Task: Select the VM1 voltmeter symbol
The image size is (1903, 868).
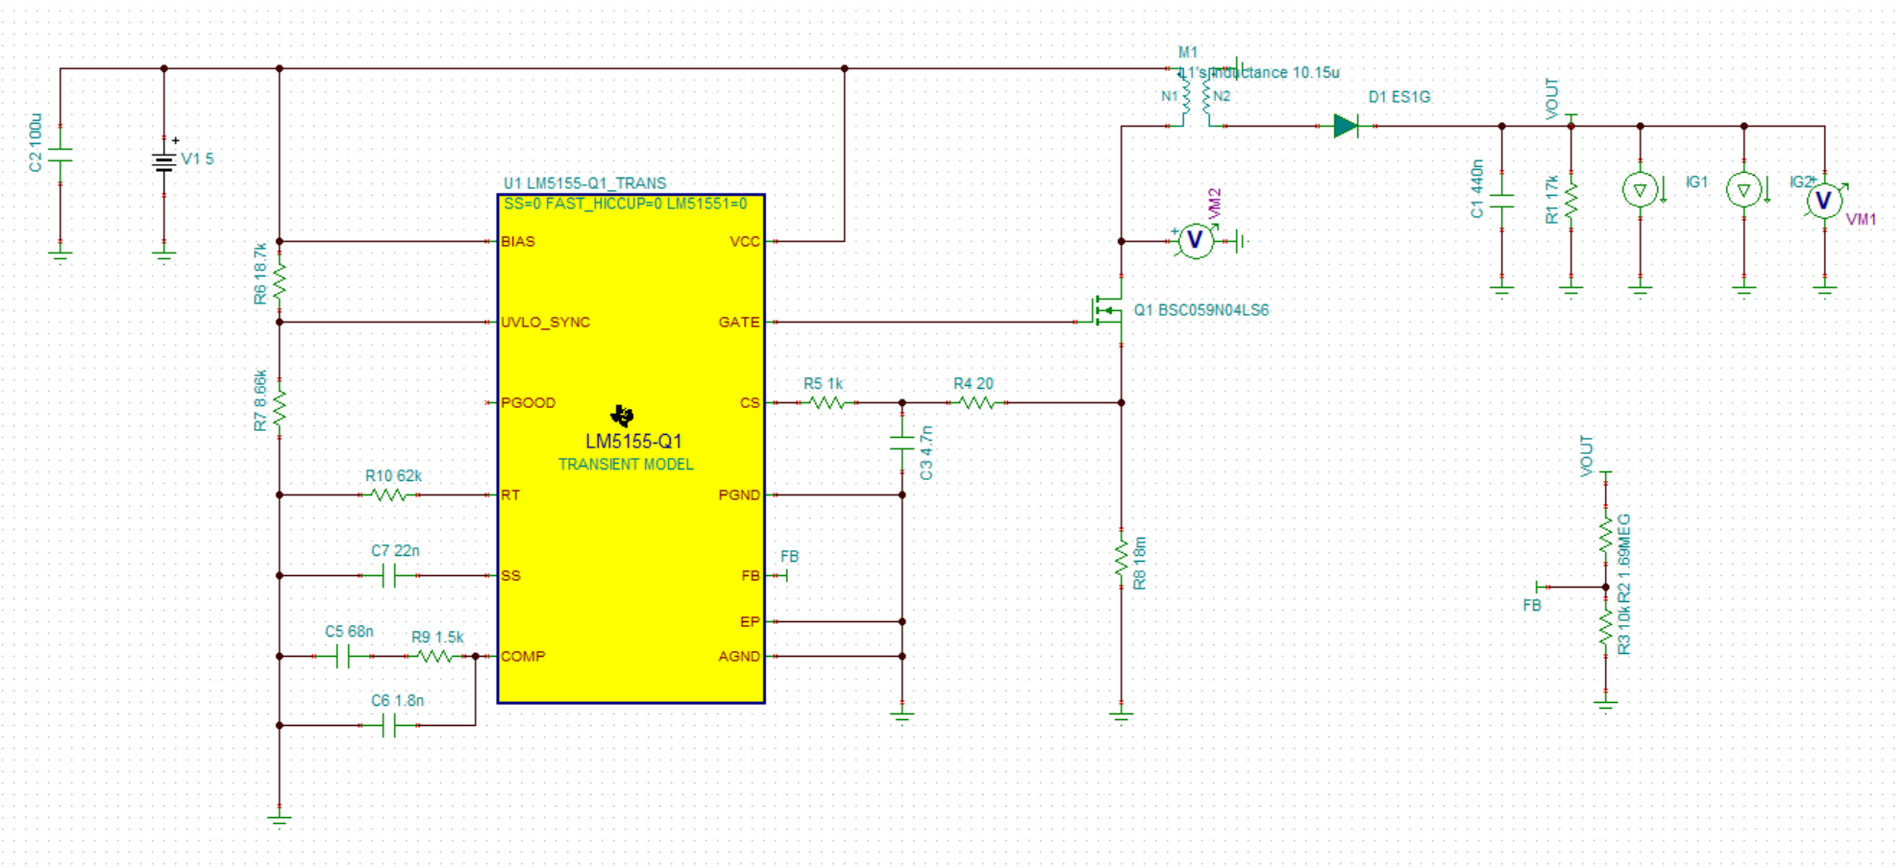Action: coord(1823,200)
